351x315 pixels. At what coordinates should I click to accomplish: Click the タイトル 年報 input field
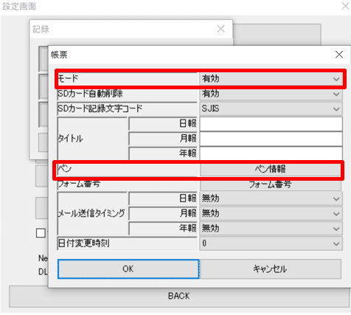coord(271,153)
